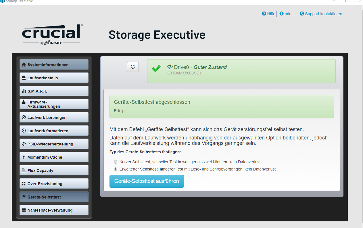363x228 pixels.
Task: Click the home icon in Systeminformationen
Action: point(24,65)
